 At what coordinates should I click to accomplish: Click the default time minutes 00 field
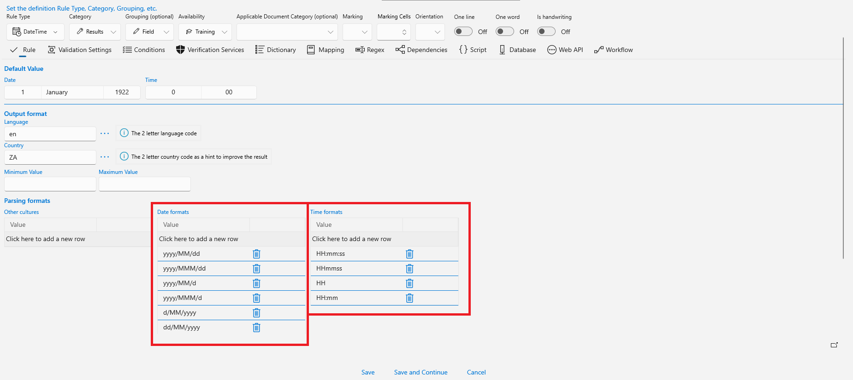click(229, 92)
